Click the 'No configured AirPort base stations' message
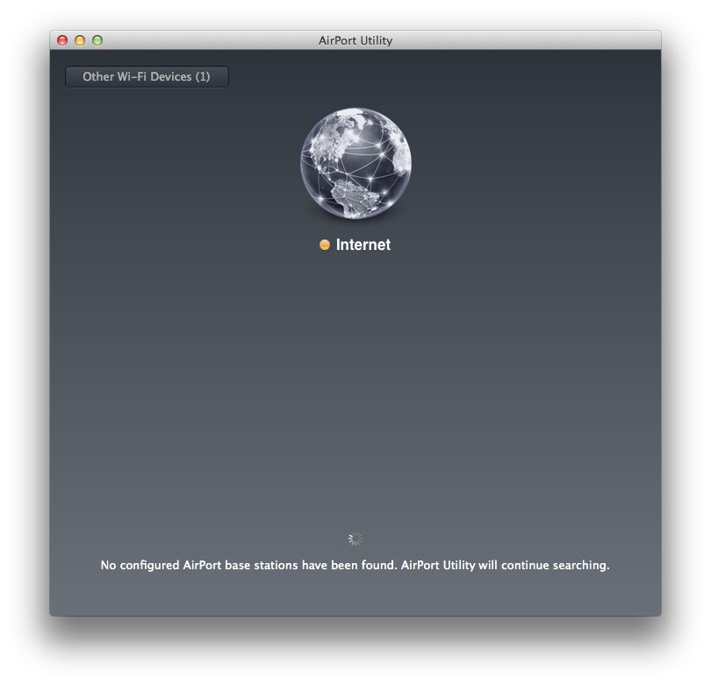Image resolution: width=711 pixels, height=685 pixels. click(355, 565)
